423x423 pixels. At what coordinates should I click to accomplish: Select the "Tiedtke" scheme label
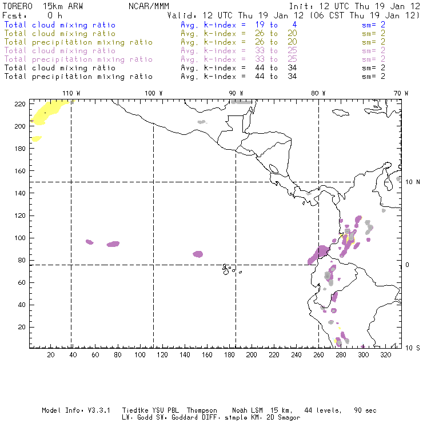pyautogui.click(x=135, y=410)
